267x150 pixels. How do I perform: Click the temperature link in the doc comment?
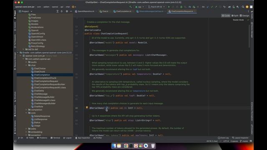(139, 91)
